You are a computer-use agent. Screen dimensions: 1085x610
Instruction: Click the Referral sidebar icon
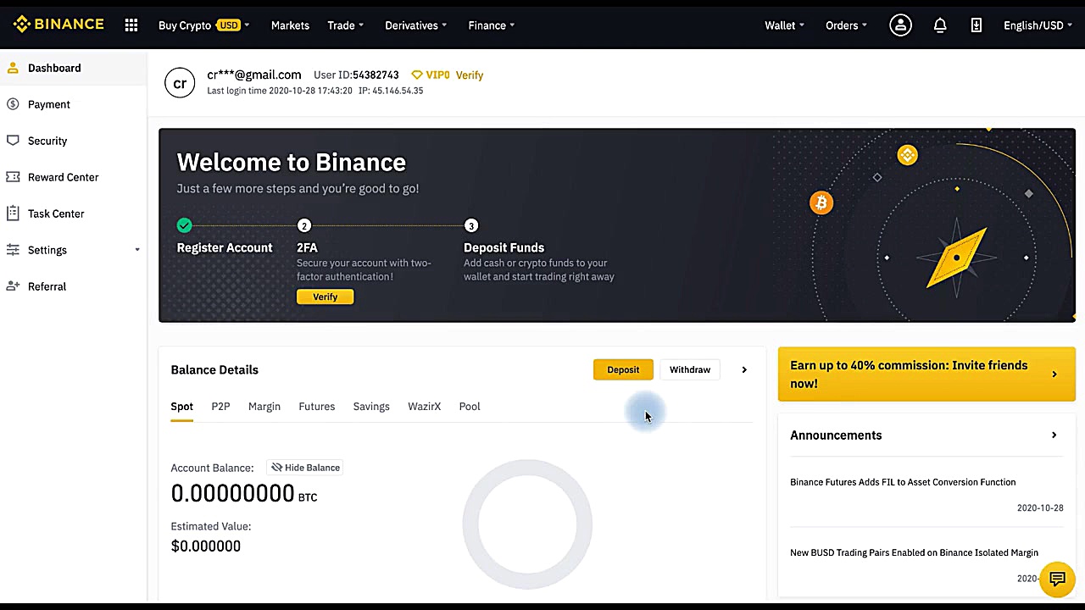coord(13,286)
